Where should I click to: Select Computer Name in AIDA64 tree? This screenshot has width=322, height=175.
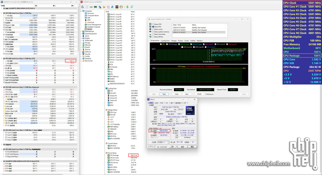tap(93, 15)
